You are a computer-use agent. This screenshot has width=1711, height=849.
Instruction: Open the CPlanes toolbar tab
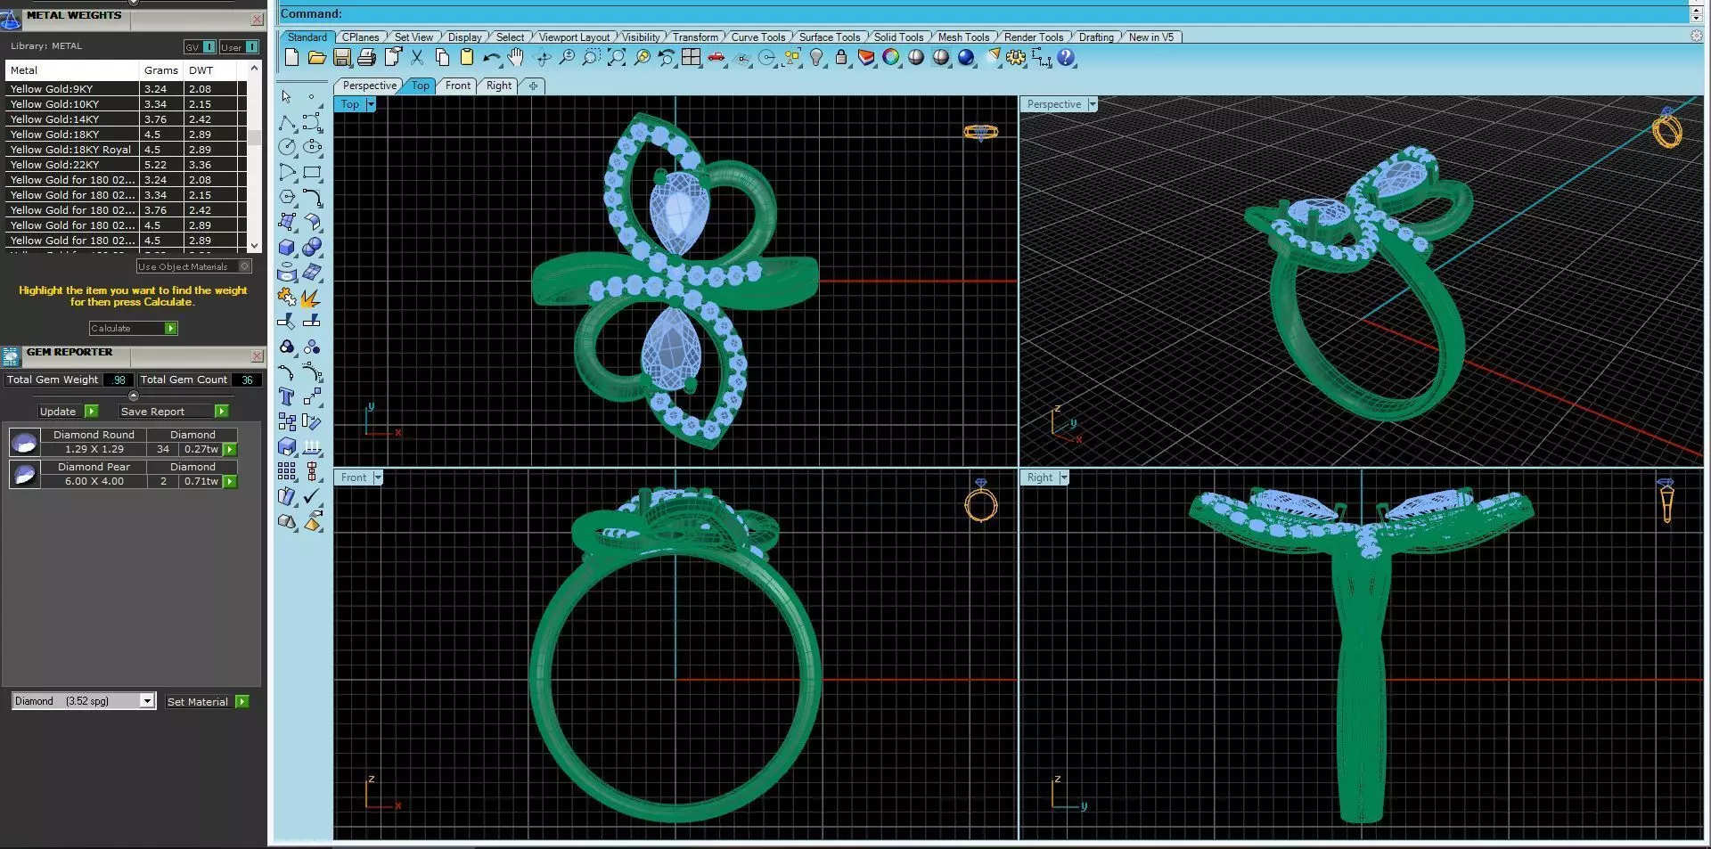click(361, 37)
